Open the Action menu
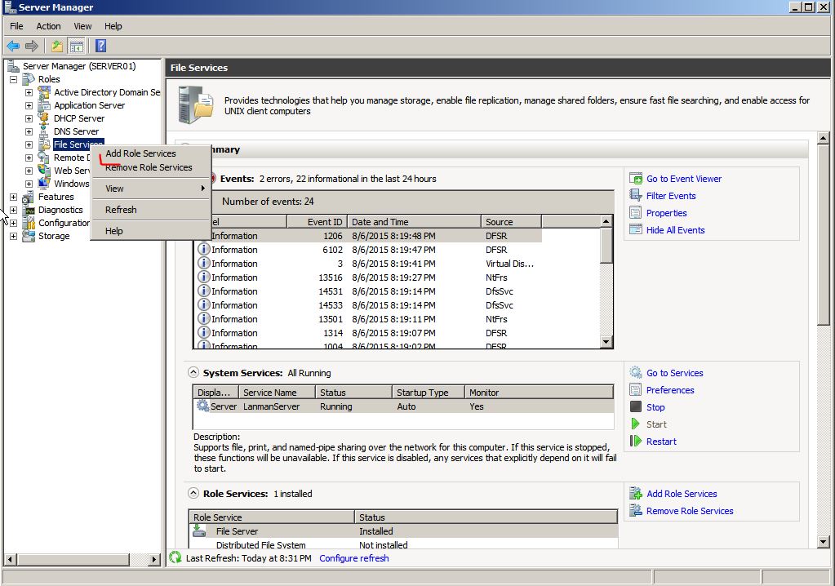The image size is (835, 586). (x=48, y=26)
